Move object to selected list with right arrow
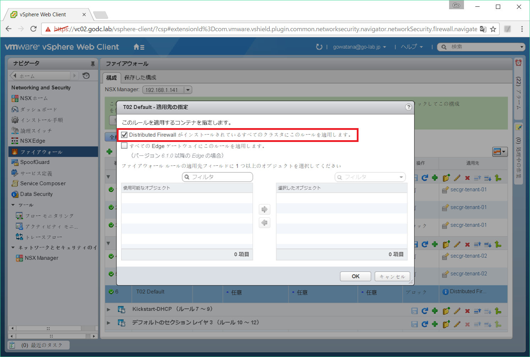 pyautogui.click(x=264, y=209)
